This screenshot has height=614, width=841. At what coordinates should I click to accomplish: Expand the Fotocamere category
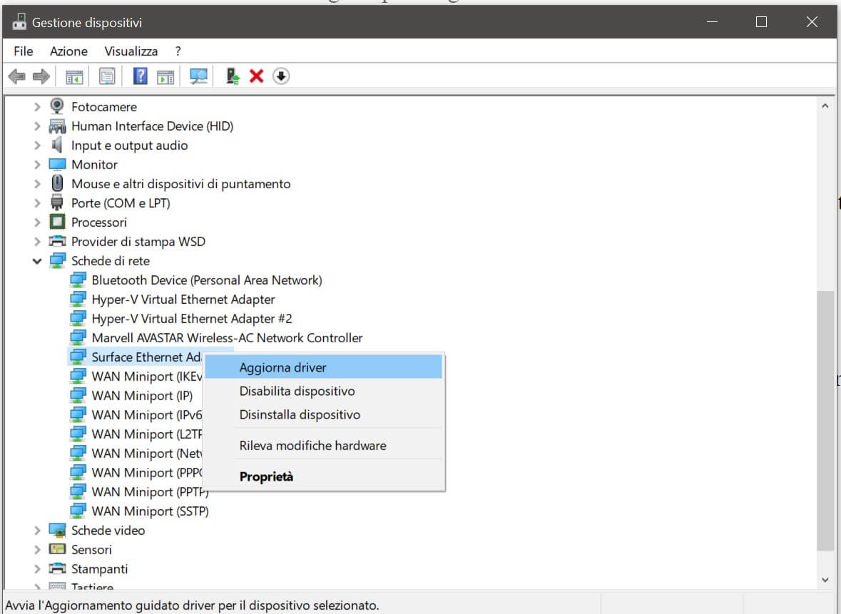click(37, 107)
